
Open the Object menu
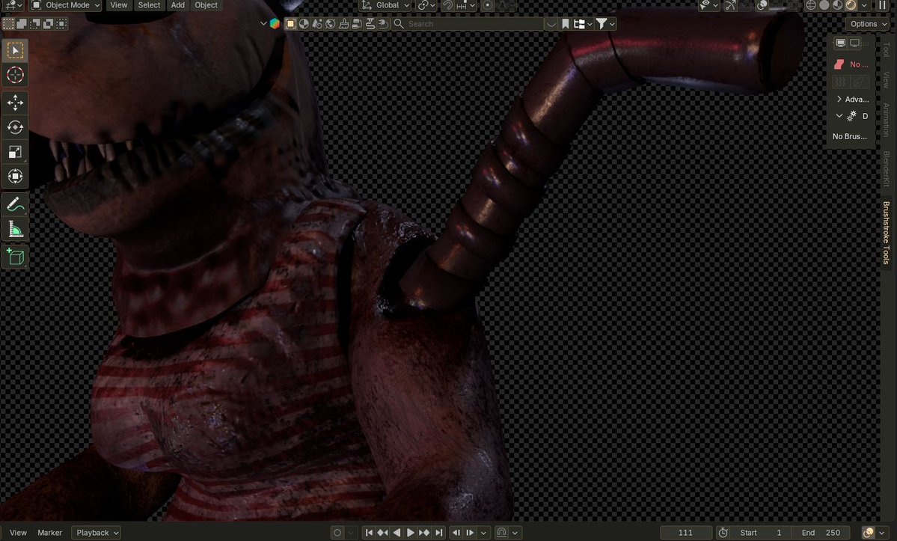tap(206, 5)
